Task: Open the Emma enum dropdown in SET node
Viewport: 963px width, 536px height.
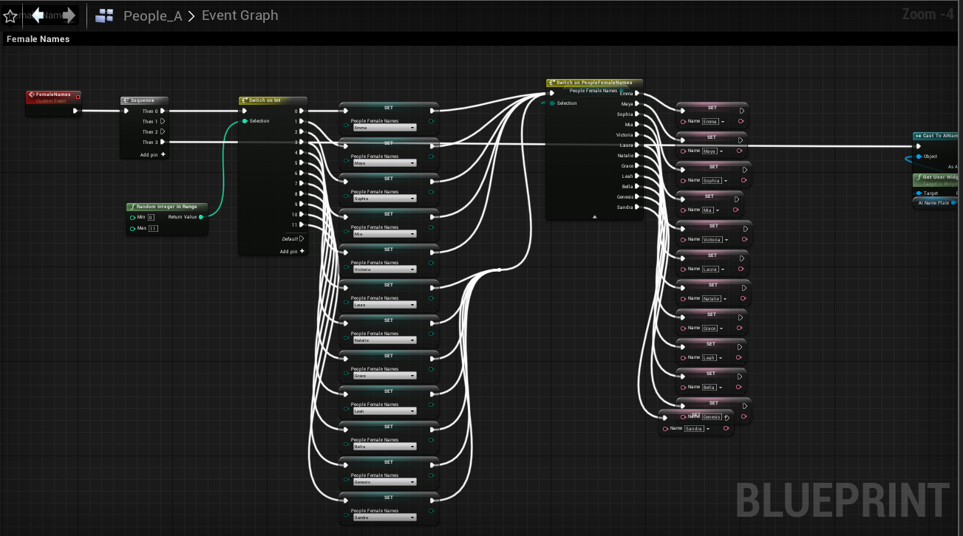Action: pos(384,128)
